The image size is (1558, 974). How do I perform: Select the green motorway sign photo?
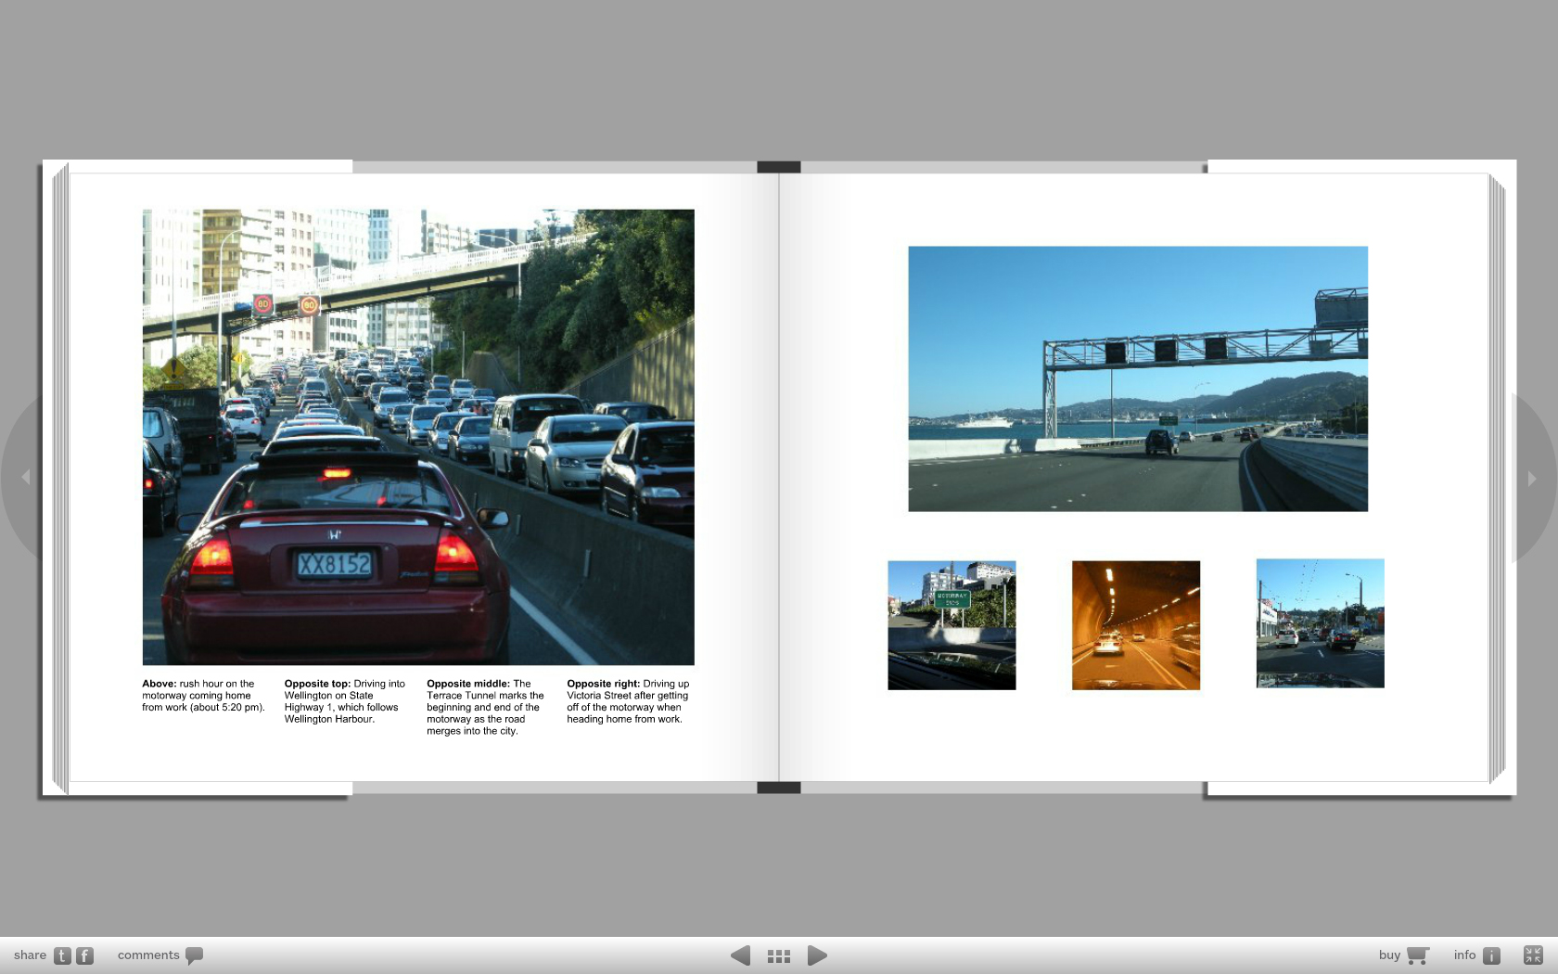951,625
